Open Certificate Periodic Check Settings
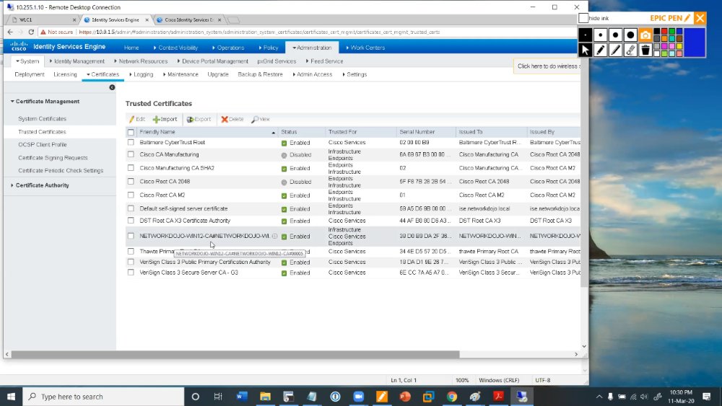The height and width of the screenshot is (406, 722). (x=61, y=171)
